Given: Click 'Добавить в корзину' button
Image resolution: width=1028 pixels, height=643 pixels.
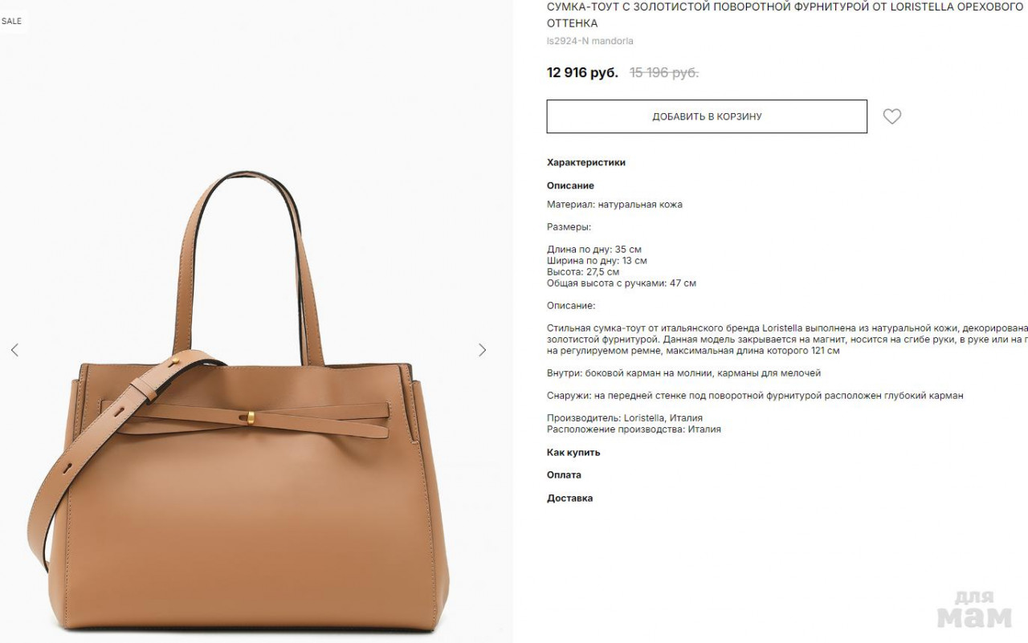Looking at the screenshot, I should pos(707,116).
